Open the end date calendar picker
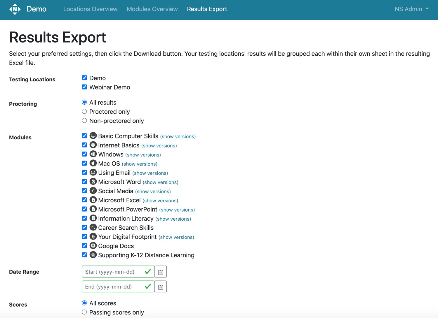438x318 pixels. tap(161, 287)
